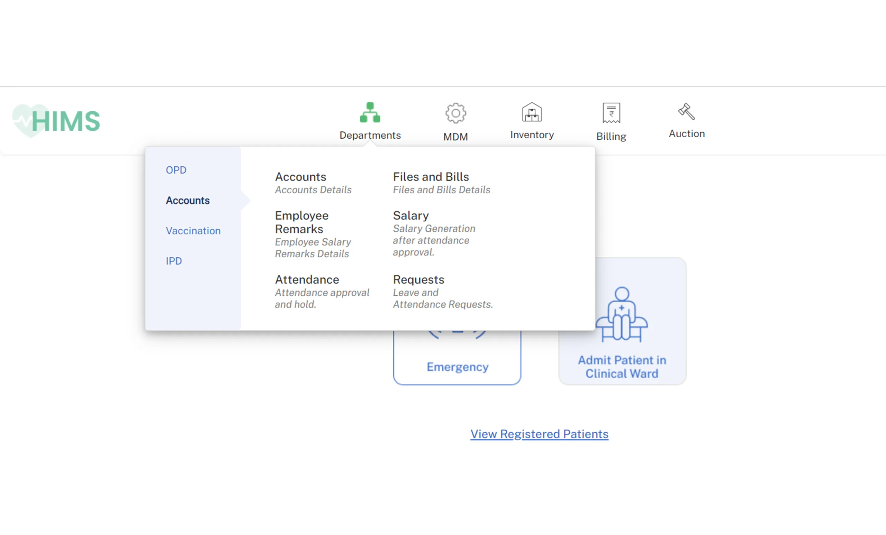Select the OPD department menu item
The image size is (886, 535).
pos(175,169)
